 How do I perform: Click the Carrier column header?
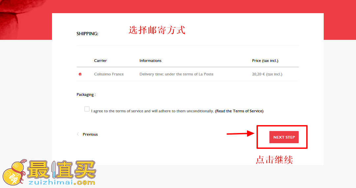pyautogui.click(x=100, y=61)
